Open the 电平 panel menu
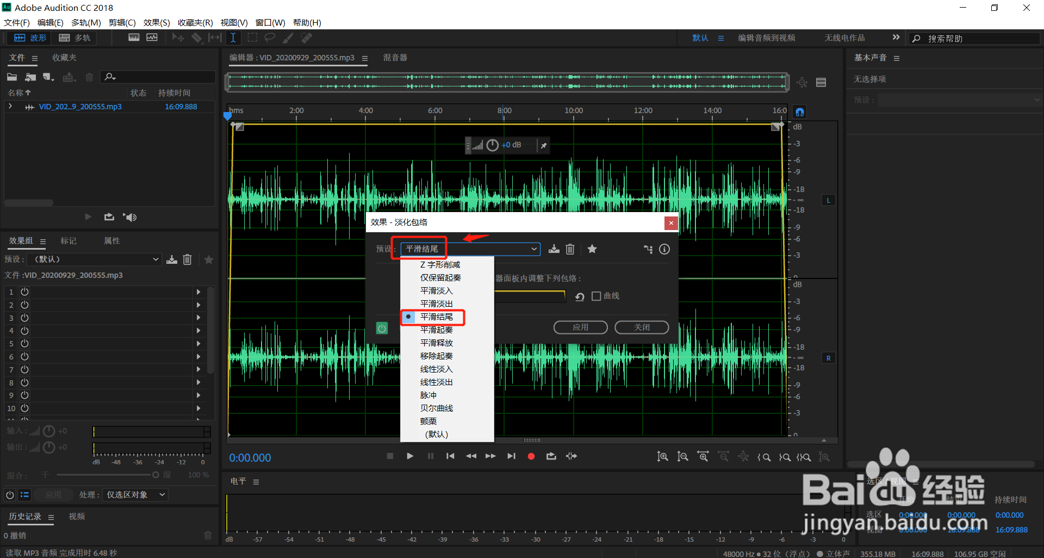The width and height of the screenshot is (1044, 558). (x=256, y=482)
